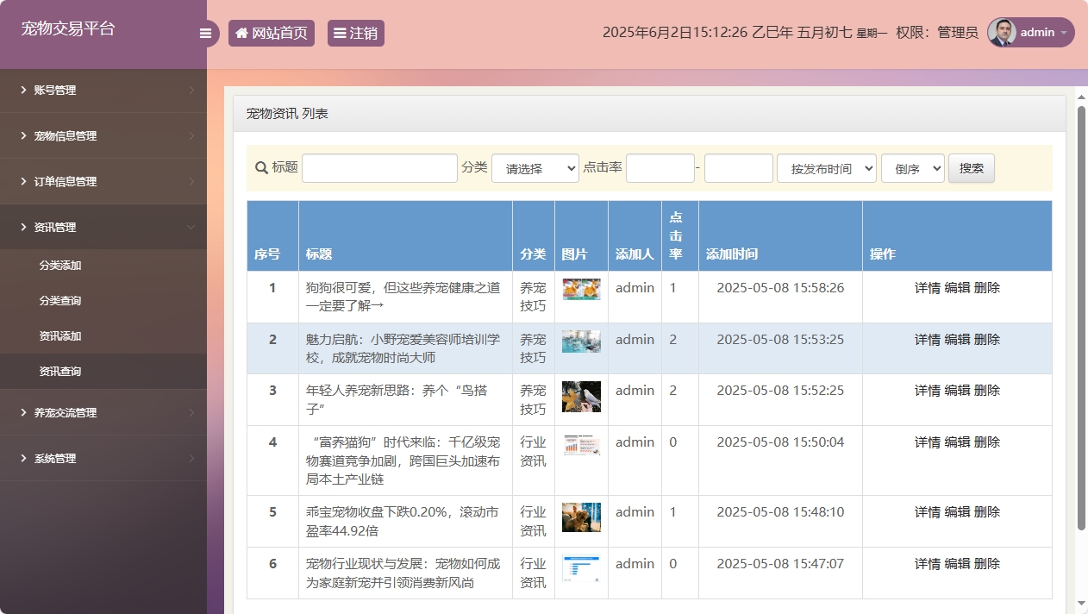The width and height of the screenshot is (1088, 614).
Task: Expand 宠物信息管理 in the sidebar
Action: click(103, 135)
